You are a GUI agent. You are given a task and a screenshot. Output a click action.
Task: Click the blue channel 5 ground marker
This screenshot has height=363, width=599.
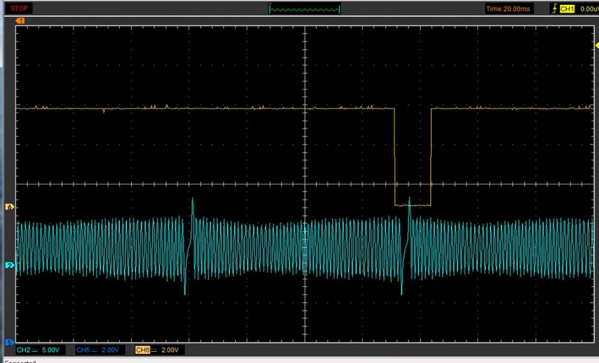click(x=9, y=342)
